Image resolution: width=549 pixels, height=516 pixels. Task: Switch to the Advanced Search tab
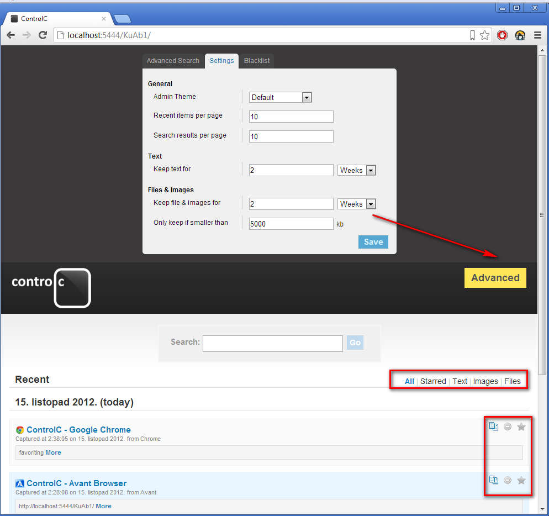tap(173, 61)
